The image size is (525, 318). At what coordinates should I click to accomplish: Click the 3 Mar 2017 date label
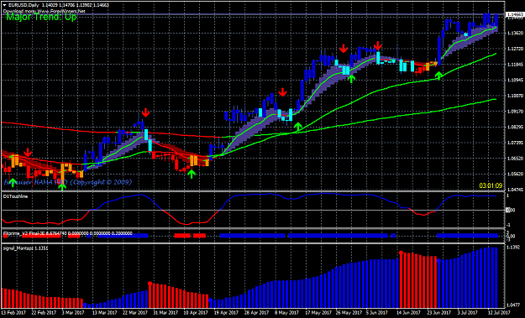(72, 313)
